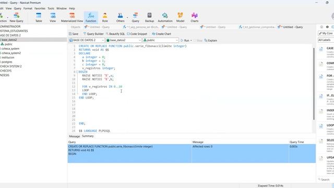Select the institucion database
This screenshot has width=334, height=188.
(8, 57)
